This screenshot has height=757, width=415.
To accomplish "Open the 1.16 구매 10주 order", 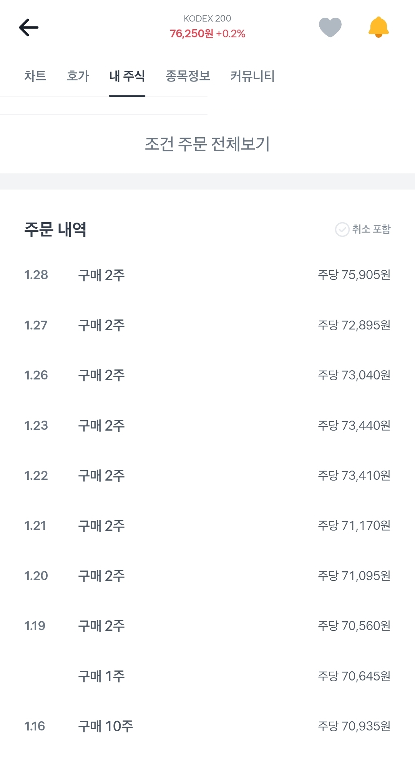I will click(207, 726).
